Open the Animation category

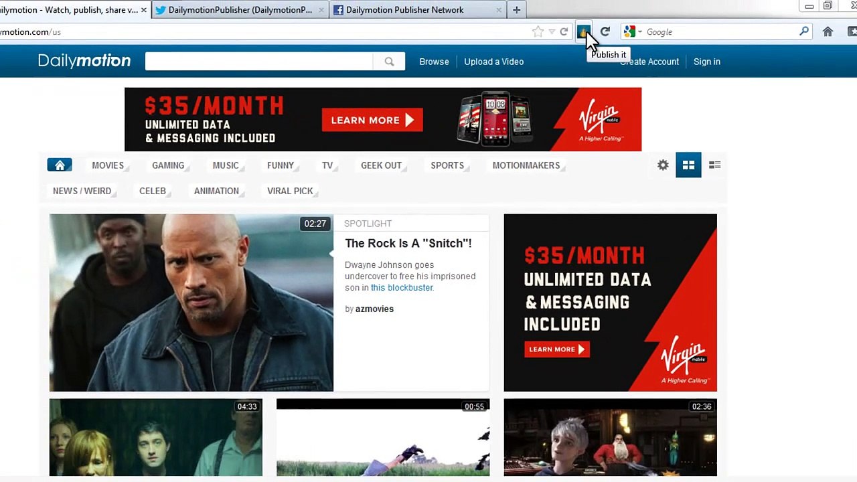click(x=216, y=191)
